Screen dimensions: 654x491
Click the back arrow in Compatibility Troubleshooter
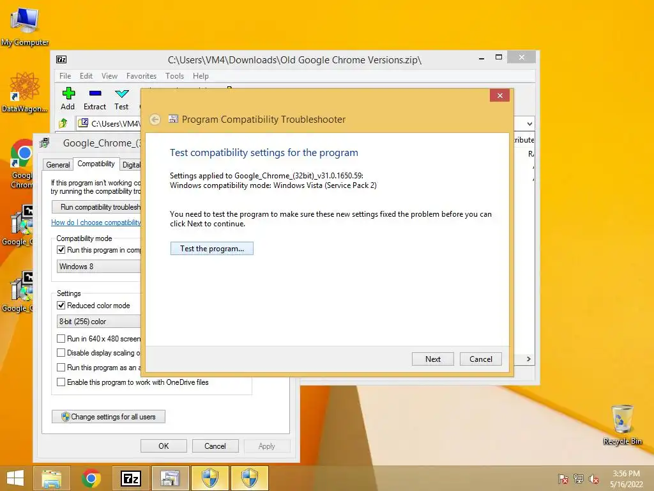(155, 120)
